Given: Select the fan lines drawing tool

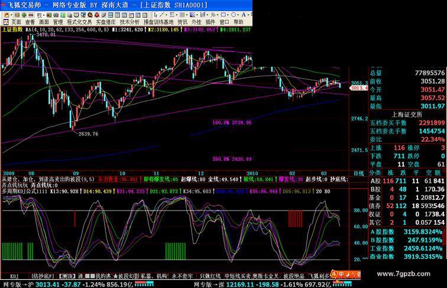Looking at the screenshot, I should 192,15.
